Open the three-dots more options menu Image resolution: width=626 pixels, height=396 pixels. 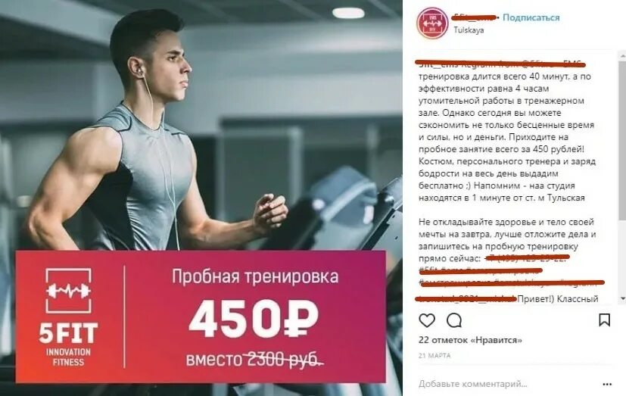click(x=607, y=384)
